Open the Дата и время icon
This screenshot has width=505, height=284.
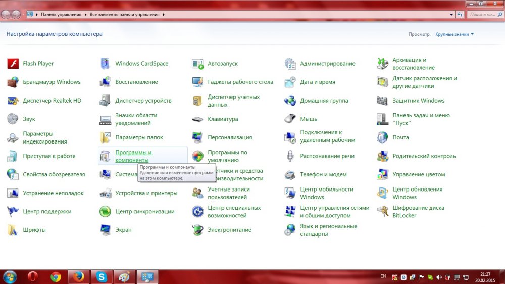pyautogui.click(x=290, y=82)
